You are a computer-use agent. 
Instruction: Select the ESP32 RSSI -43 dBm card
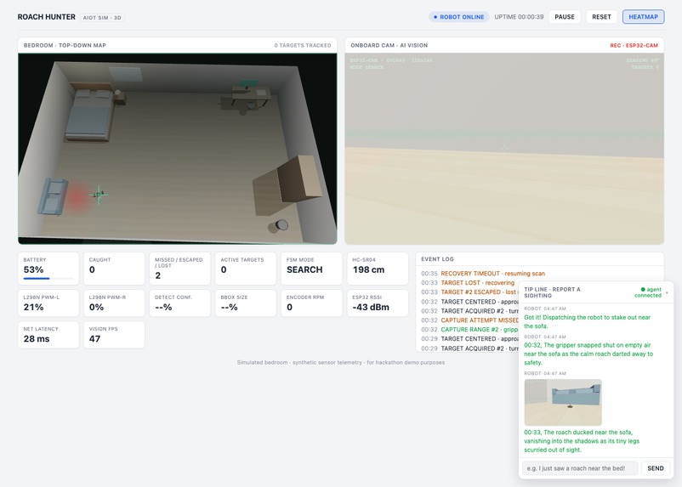tap(378, 303)
